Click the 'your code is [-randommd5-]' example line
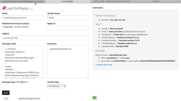Image resolution: width=181 pixels, height=101 pixels. click(x=138, y=61)
